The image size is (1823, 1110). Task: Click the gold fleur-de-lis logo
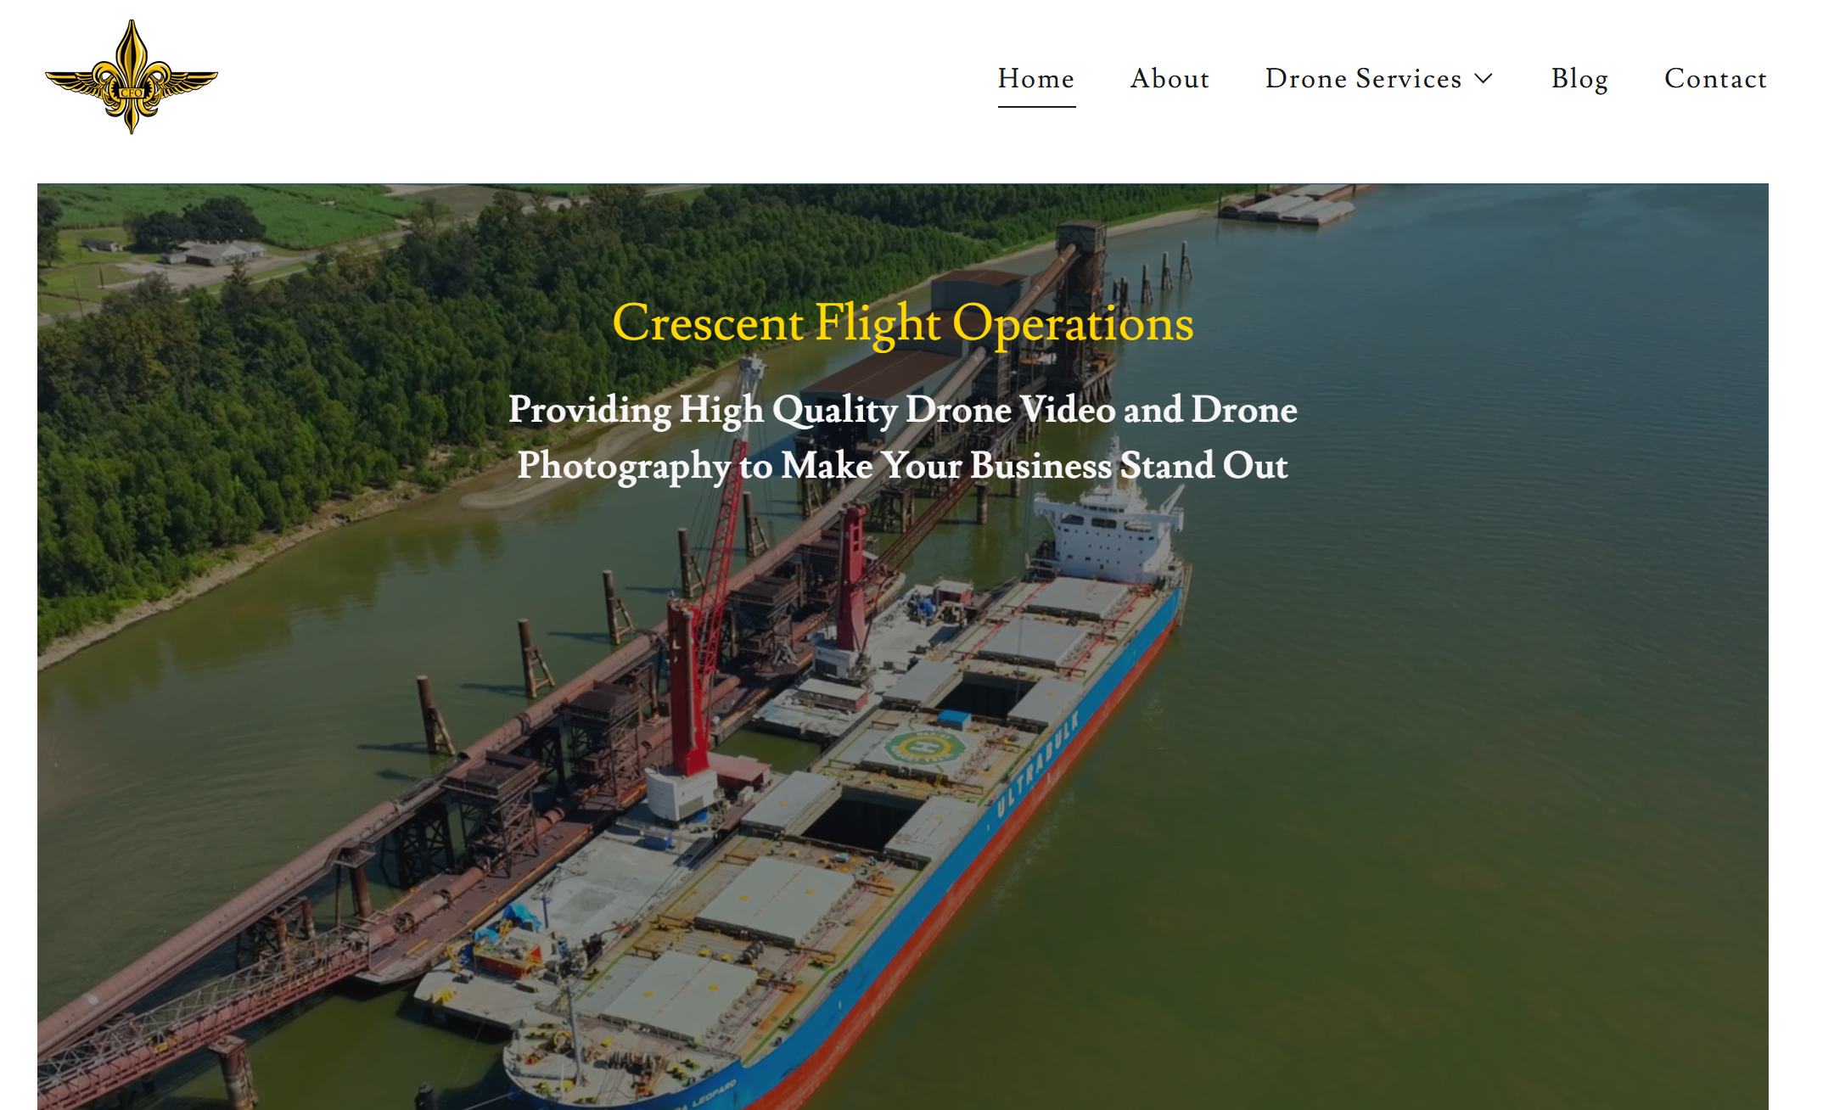point(132,77)
